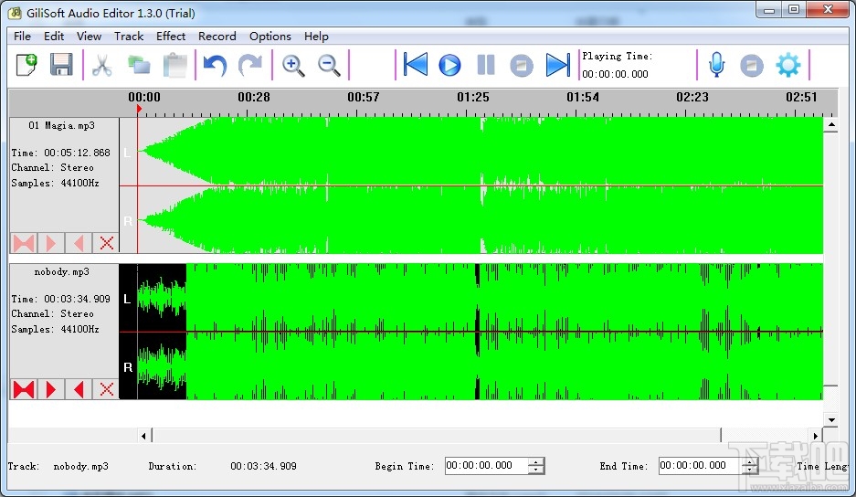Viewport: 856px width, 497px height.
Task: Click the Undo arrow icon
Action: click(215, 65)
